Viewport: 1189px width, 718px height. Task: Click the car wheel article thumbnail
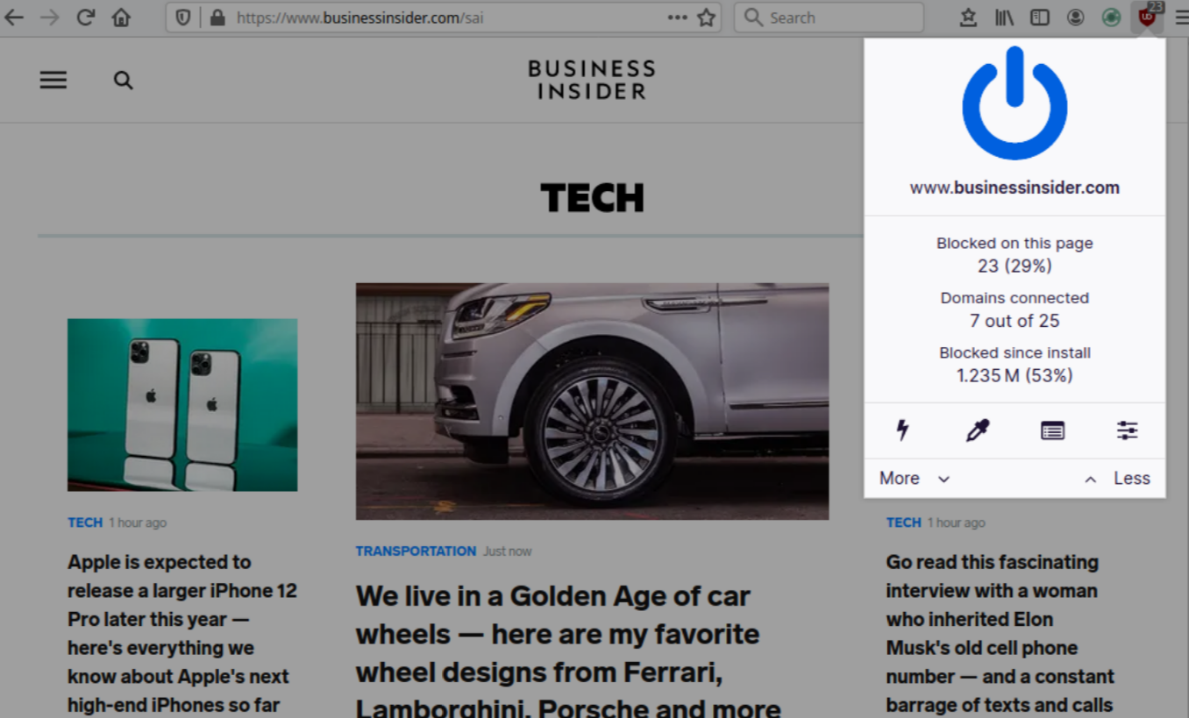coord(592,401)
